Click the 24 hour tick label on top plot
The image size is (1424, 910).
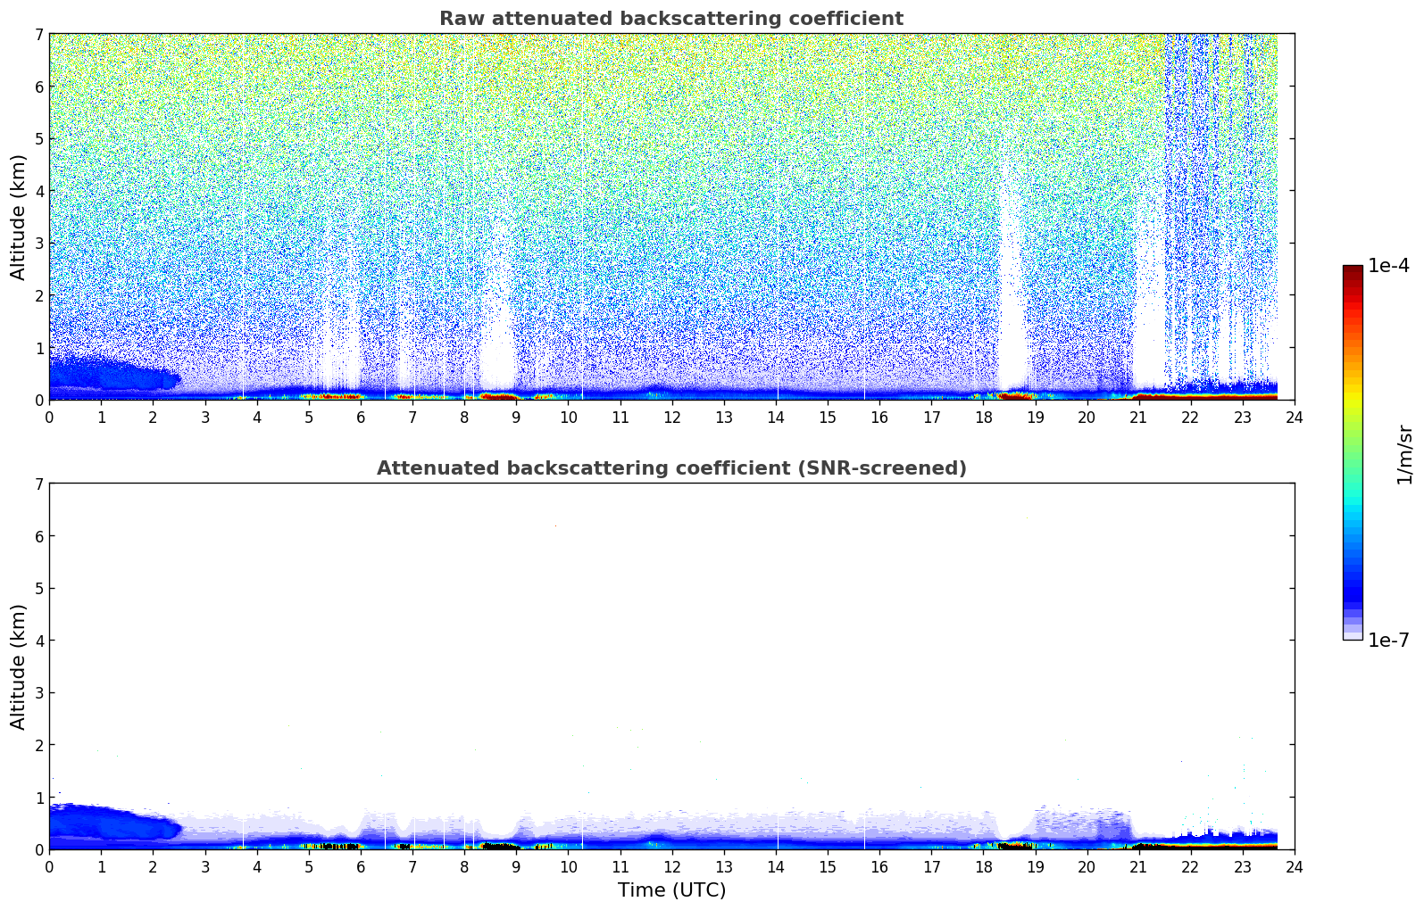click(1294, 418)
